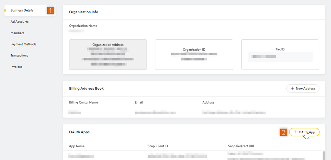Click the OAuth Apps heading
The image size is (331, 160).
(x=79, y=132)
